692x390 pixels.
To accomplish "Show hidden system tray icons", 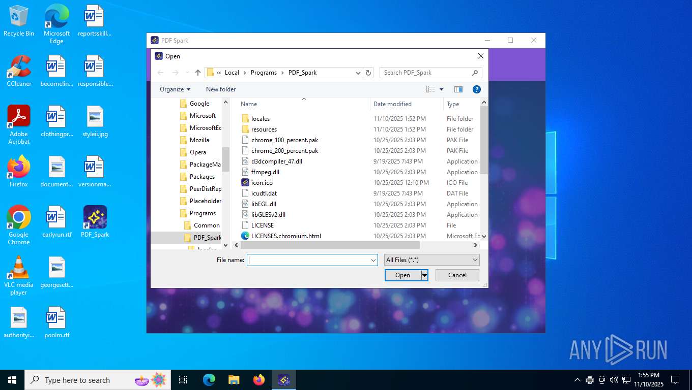I will [577, 380].
